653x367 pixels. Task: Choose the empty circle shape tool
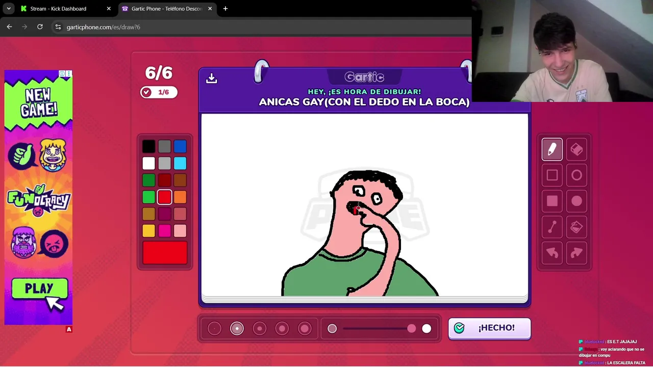[x=576, y=175]
